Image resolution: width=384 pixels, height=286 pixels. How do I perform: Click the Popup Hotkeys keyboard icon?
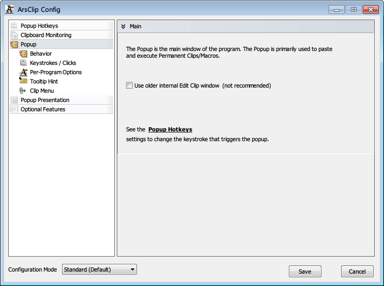(x=14, y=26)
